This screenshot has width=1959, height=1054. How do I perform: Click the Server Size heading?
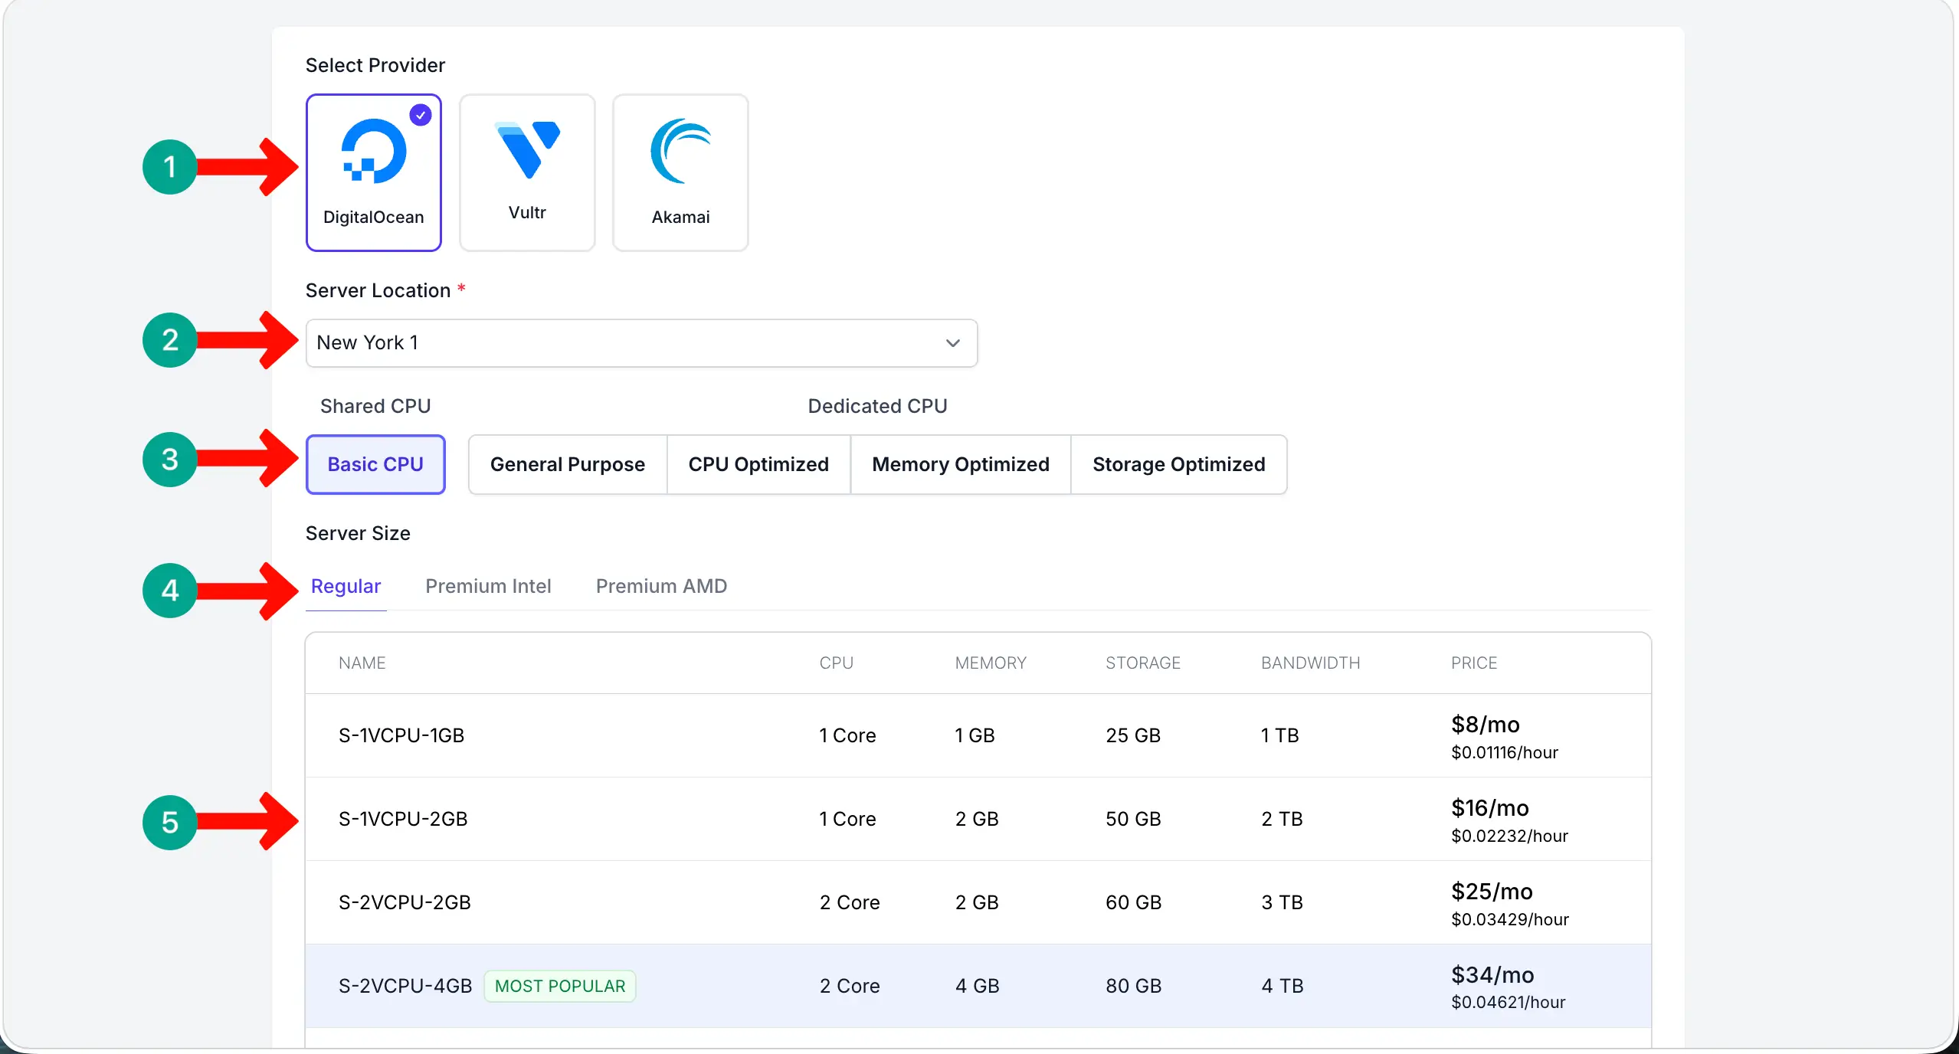click(x=358, y=533)
